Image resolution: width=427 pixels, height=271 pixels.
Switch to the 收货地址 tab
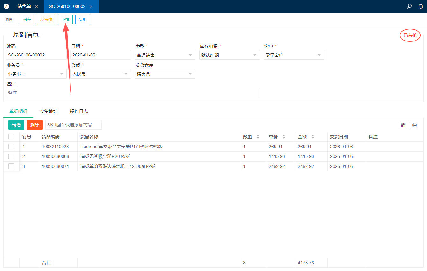point(48,111)
